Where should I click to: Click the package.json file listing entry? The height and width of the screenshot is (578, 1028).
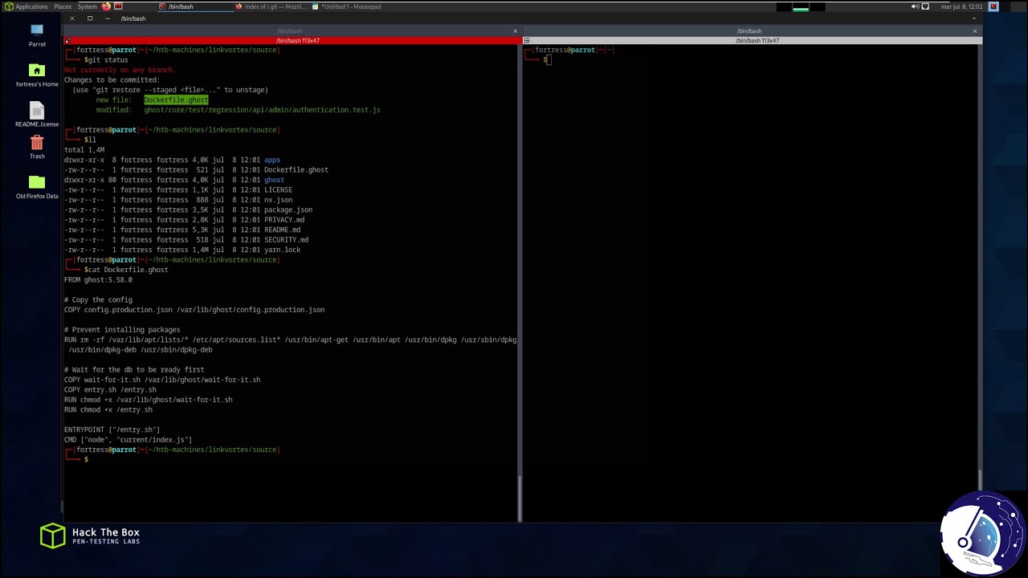click(x=288, y=210)
